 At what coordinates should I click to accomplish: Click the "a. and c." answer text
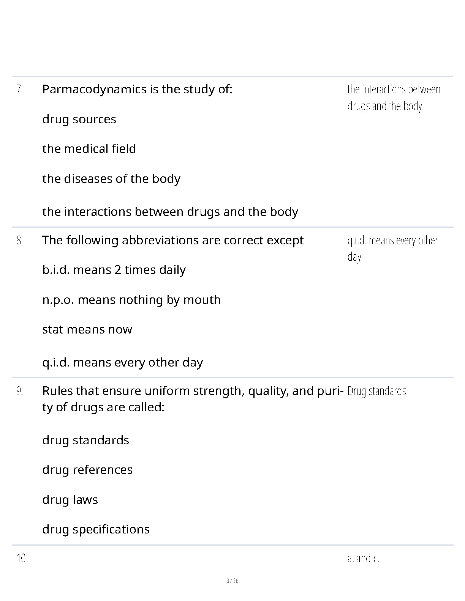click(363, 559)
